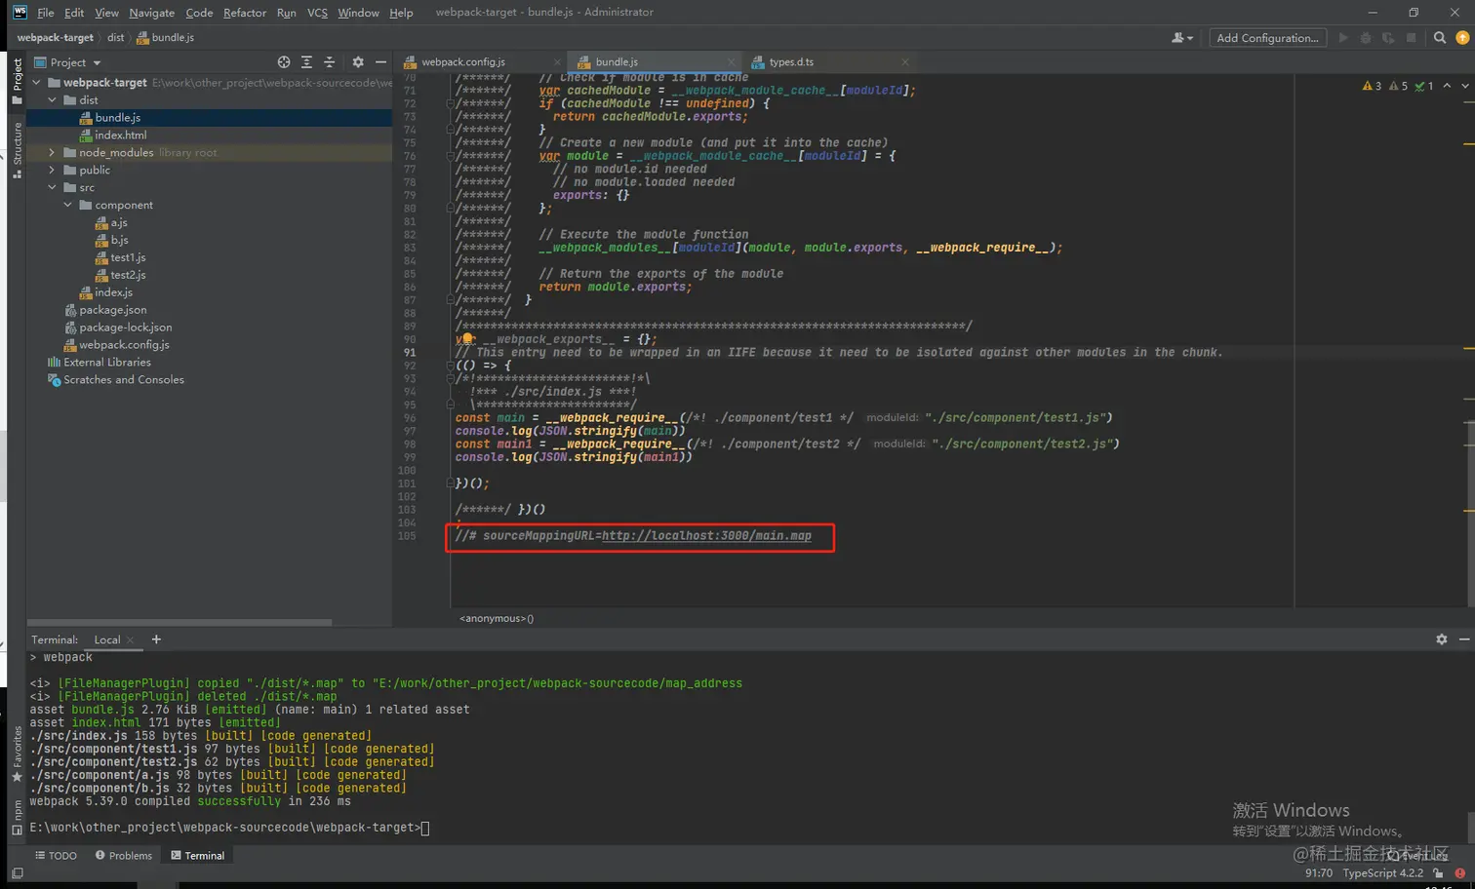Click the Select Opened File crosshair icon
1475x889 pixels.
284,62
